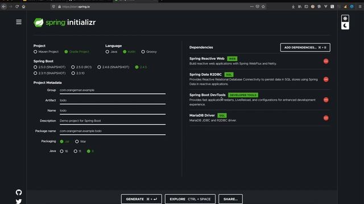Select Maven Project option
The image size is (364, 204).
[x=46, y=52]
